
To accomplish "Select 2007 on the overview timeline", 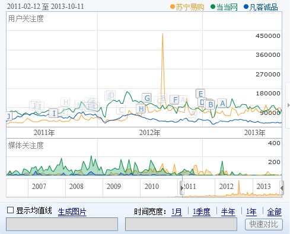I will coord(39,186).
